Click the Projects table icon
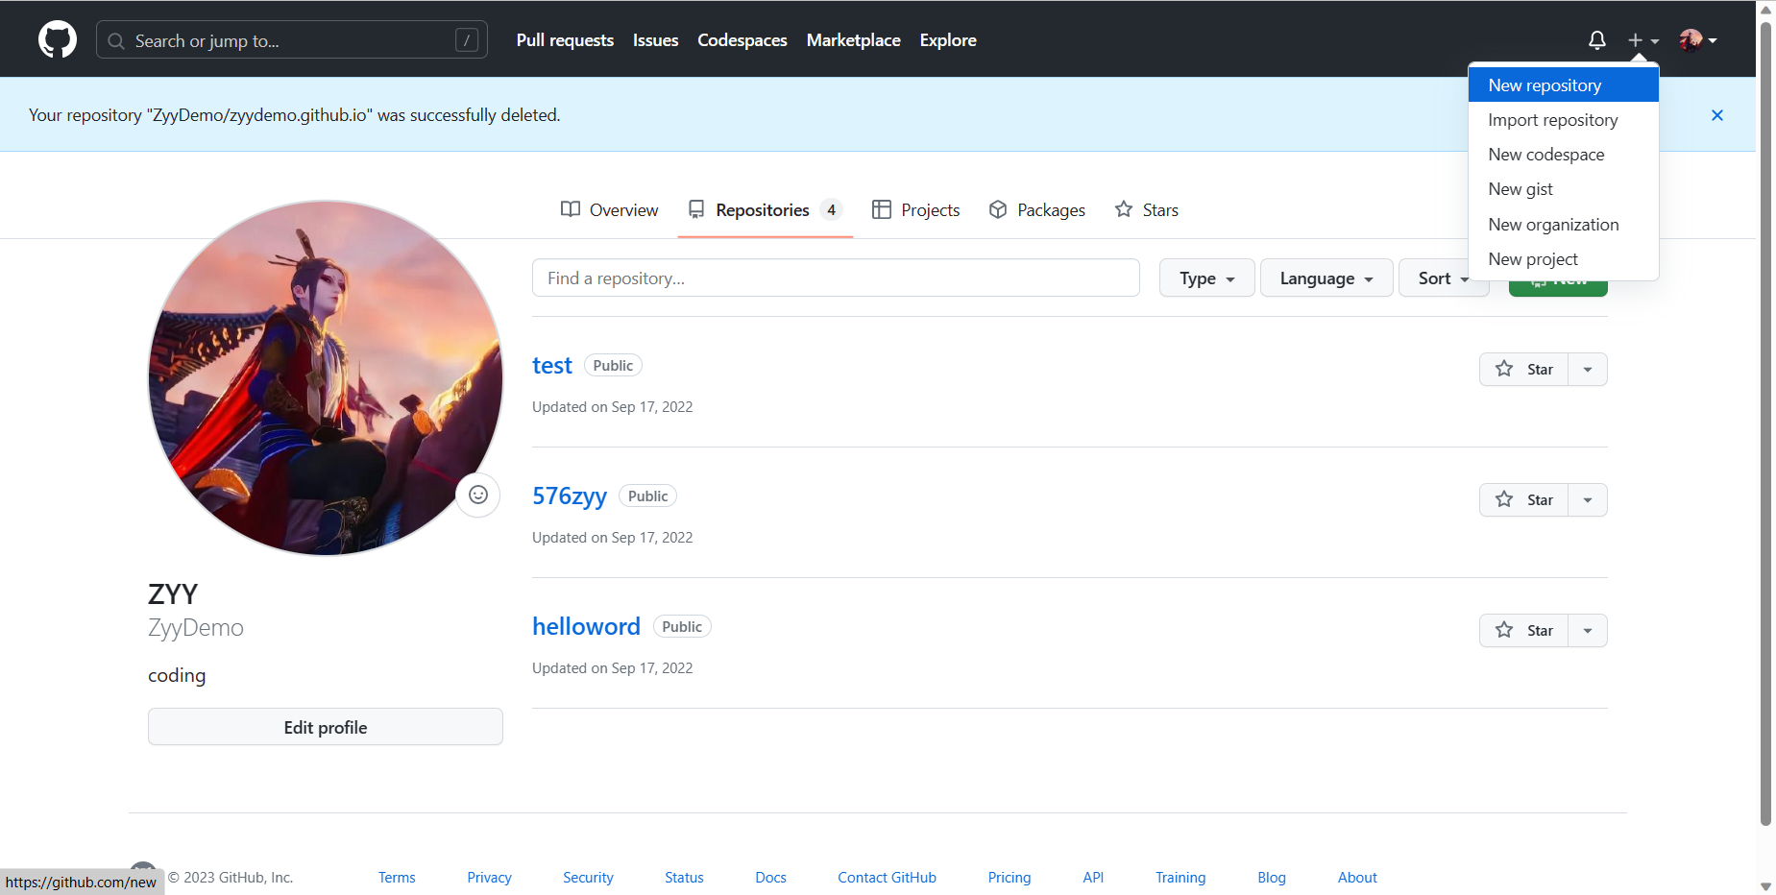The image size is (1776, 895). click(x=882, y=209)
